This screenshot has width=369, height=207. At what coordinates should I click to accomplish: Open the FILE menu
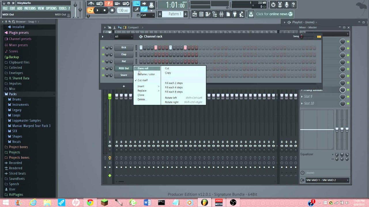tap(5, 8)
